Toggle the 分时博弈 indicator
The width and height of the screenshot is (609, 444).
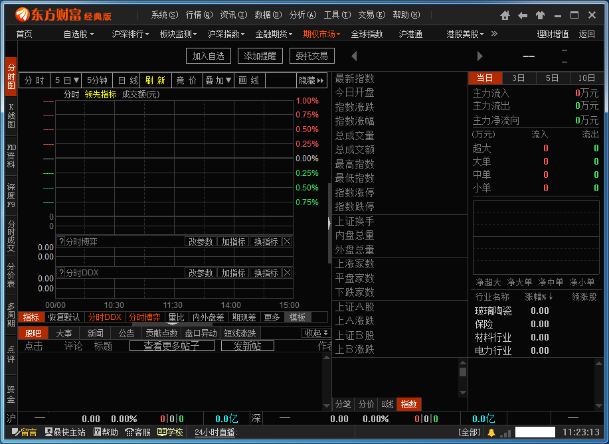tap(144, 317)
